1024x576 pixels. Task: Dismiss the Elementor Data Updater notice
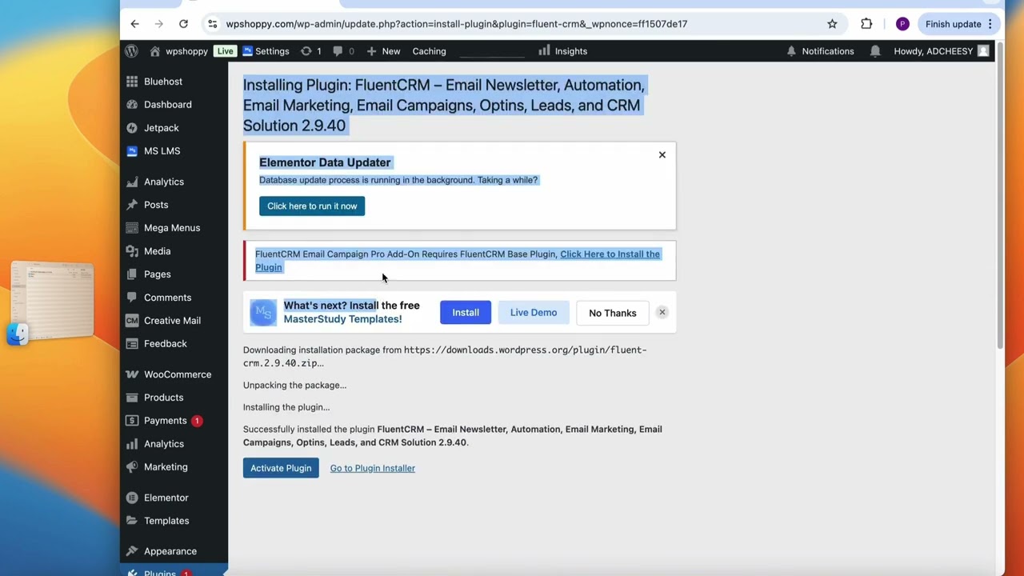(x=662, y=154)
